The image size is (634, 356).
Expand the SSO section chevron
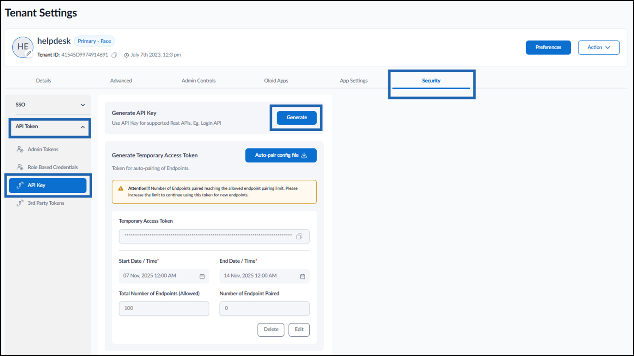pos(83,105)
